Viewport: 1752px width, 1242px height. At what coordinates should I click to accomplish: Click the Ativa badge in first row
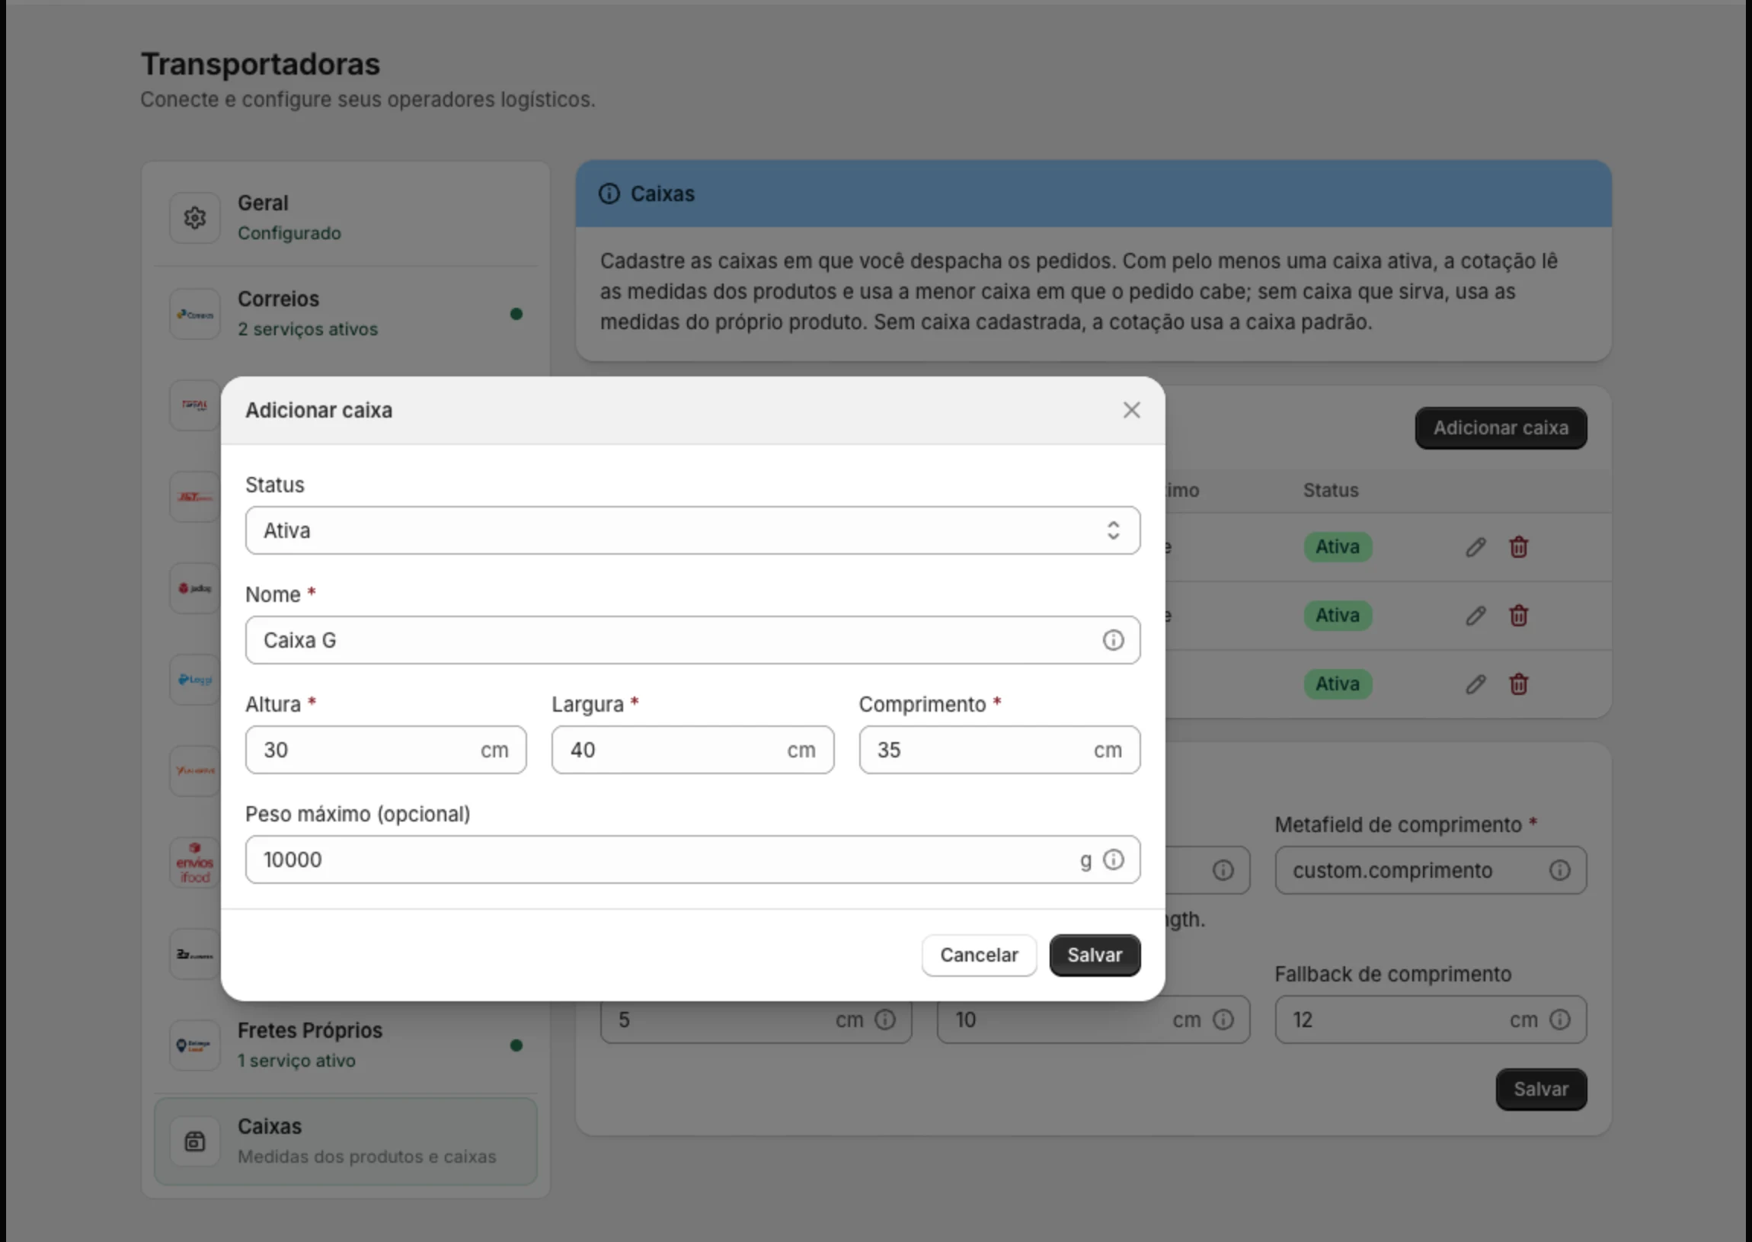tap(1338, 547)
